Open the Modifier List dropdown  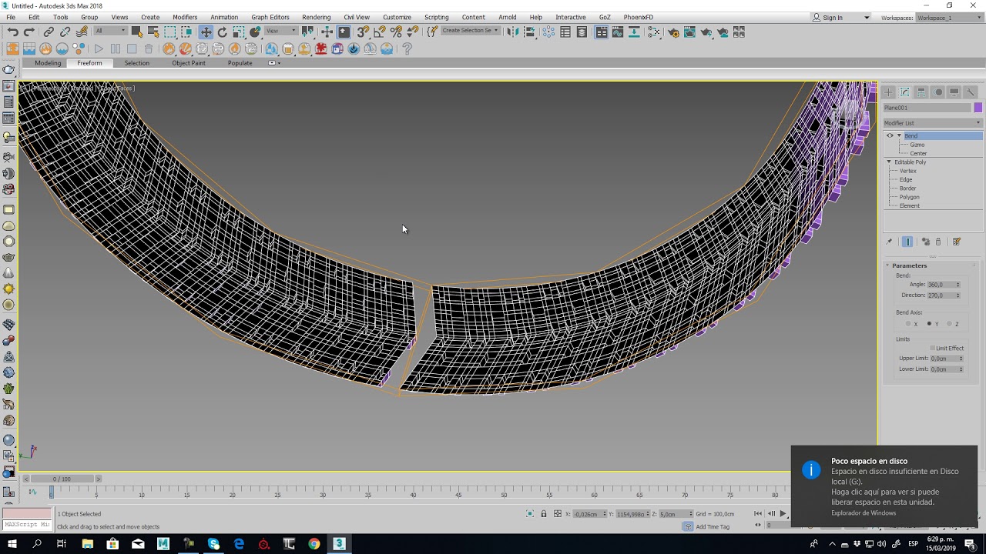click(x=932, y=123)
